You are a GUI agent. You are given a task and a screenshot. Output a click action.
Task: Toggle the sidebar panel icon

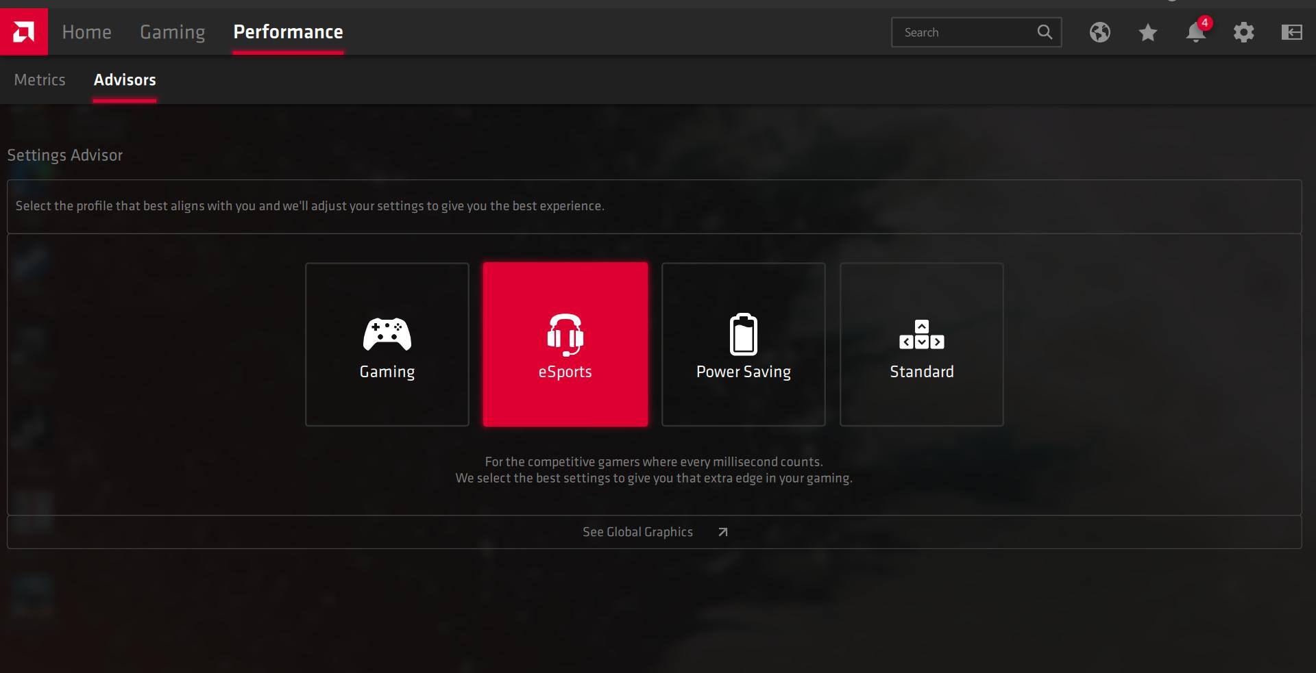[1291, 32]
